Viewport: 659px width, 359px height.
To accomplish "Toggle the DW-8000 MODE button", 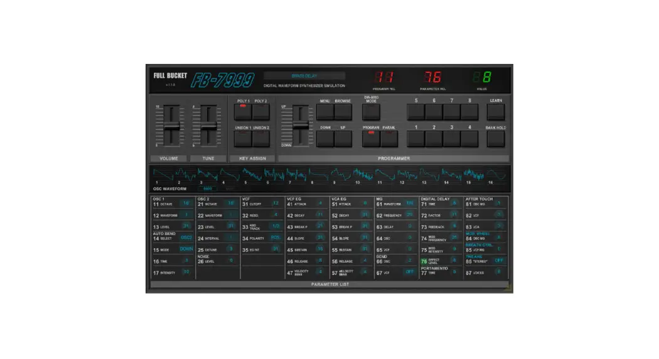I will click(371, 112).
